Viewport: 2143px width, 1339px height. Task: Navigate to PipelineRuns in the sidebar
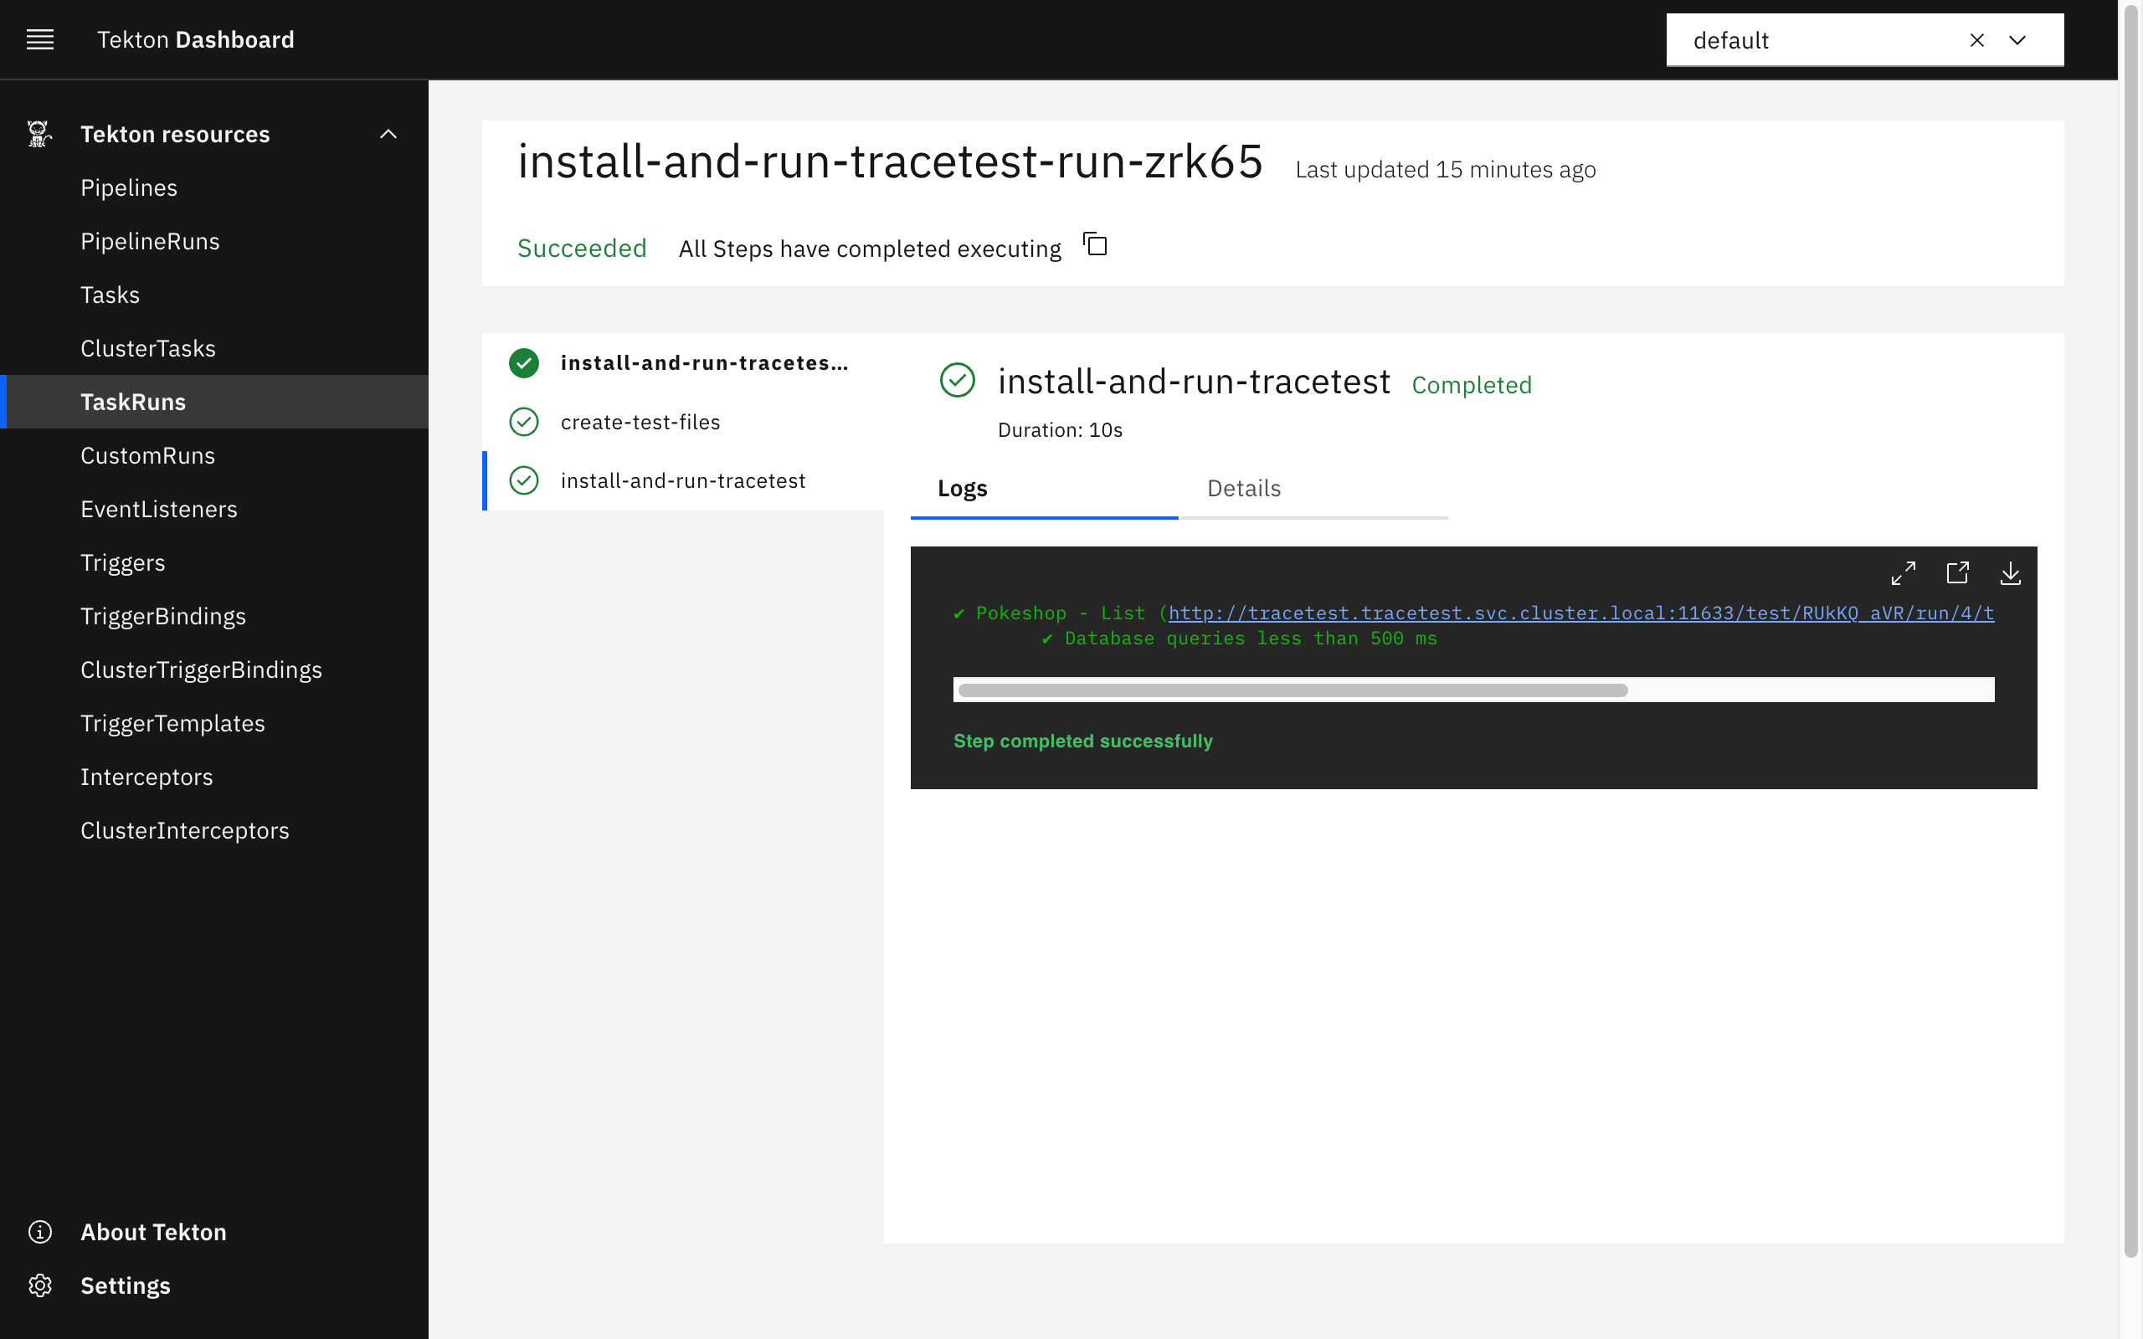(151, 241)
